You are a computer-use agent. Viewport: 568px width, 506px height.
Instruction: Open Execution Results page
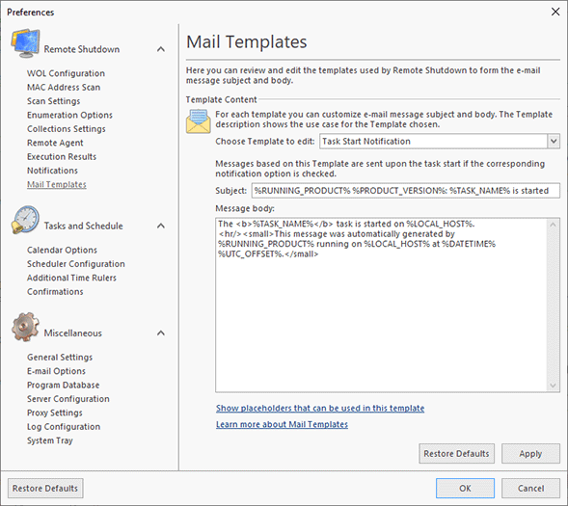pyautogui.click(x=62, y=157)
